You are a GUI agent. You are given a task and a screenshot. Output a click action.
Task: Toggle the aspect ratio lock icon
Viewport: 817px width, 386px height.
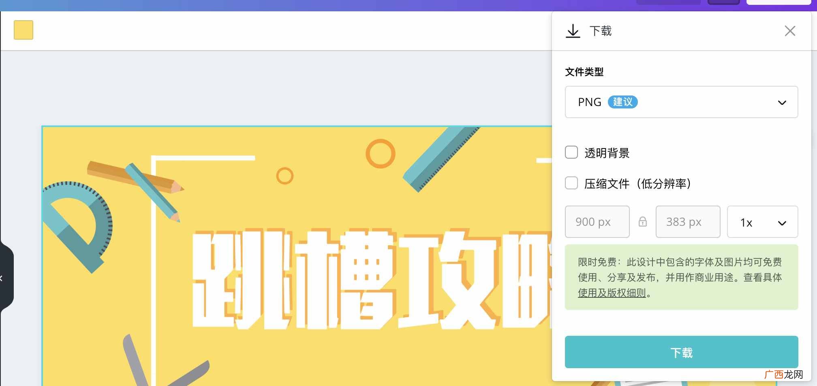[643, 222]
